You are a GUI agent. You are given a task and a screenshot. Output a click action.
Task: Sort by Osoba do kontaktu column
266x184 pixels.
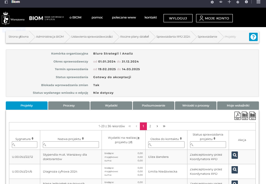coord(181,139)
